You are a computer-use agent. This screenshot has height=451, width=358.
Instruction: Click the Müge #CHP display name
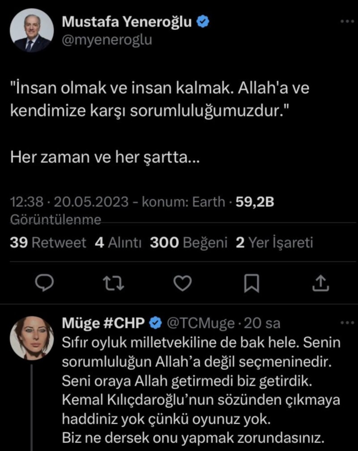point(102,323)
